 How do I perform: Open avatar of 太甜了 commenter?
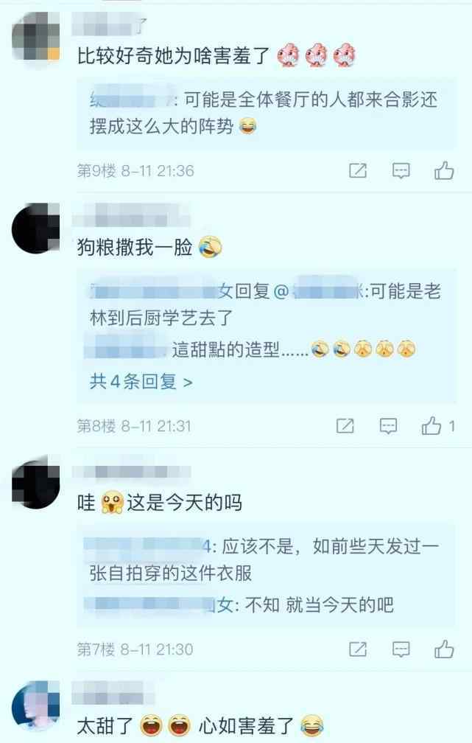pyautogui.click(x=37, y=706)
